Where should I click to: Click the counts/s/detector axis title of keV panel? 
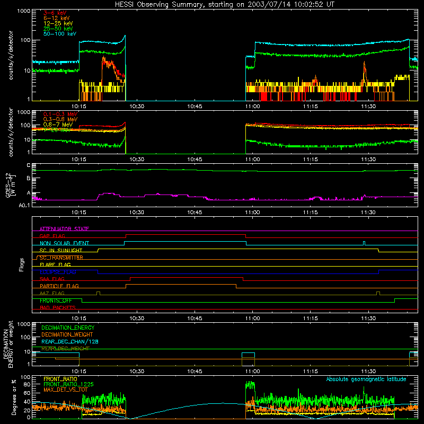pos(11,55)
